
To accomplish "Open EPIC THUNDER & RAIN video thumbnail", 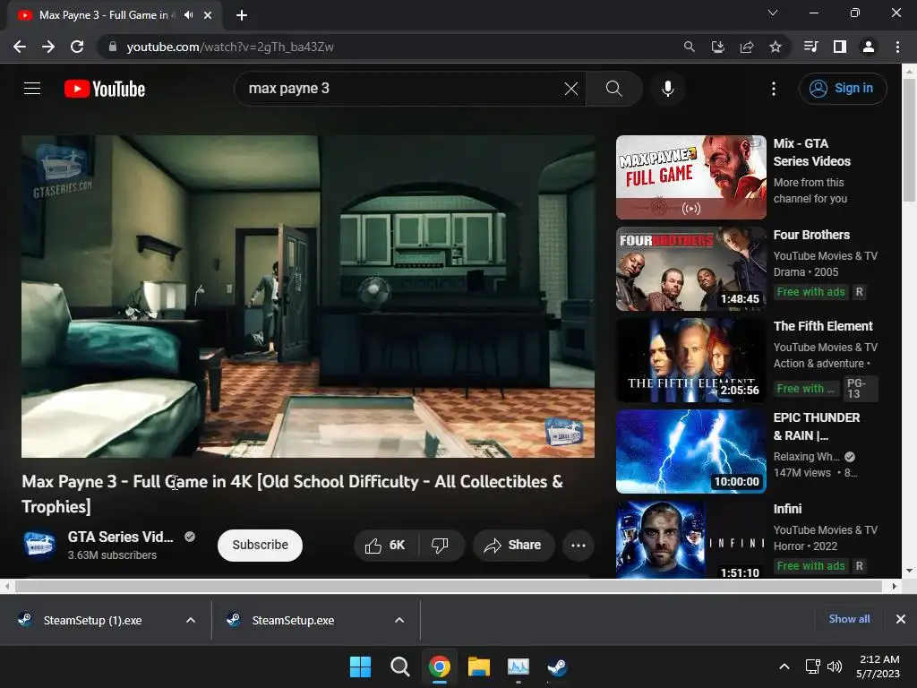I will tap(690, 451).
